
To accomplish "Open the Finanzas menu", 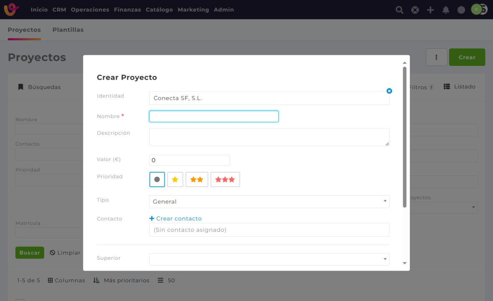I will tap(127, 10).
